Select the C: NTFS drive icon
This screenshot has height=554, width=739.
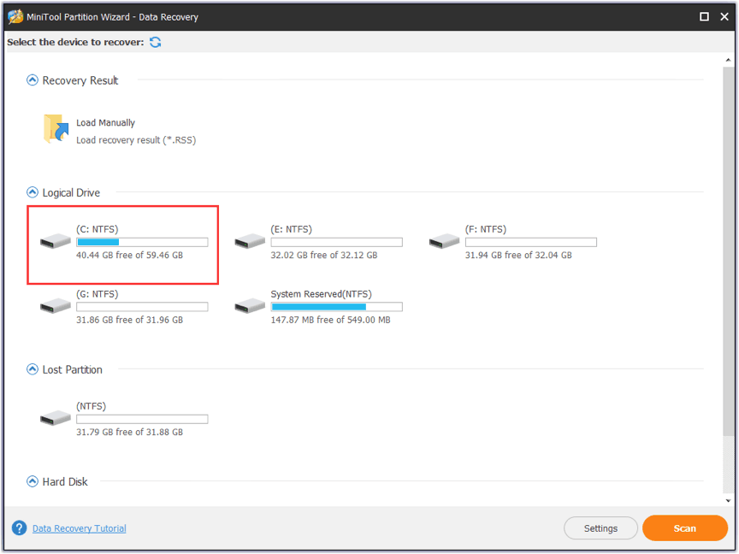pos(56,242)
